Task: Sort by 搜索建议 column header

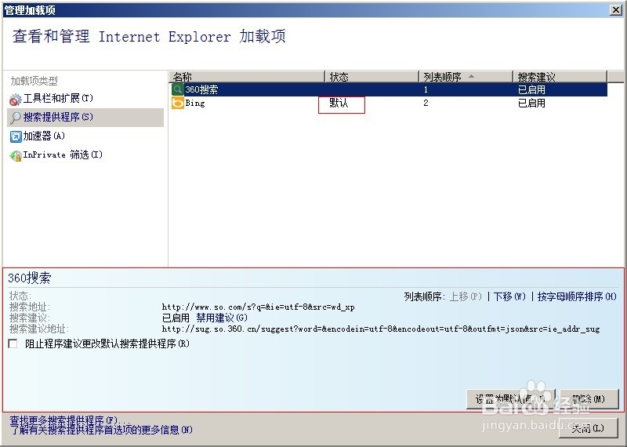Action: click(560, 76)
